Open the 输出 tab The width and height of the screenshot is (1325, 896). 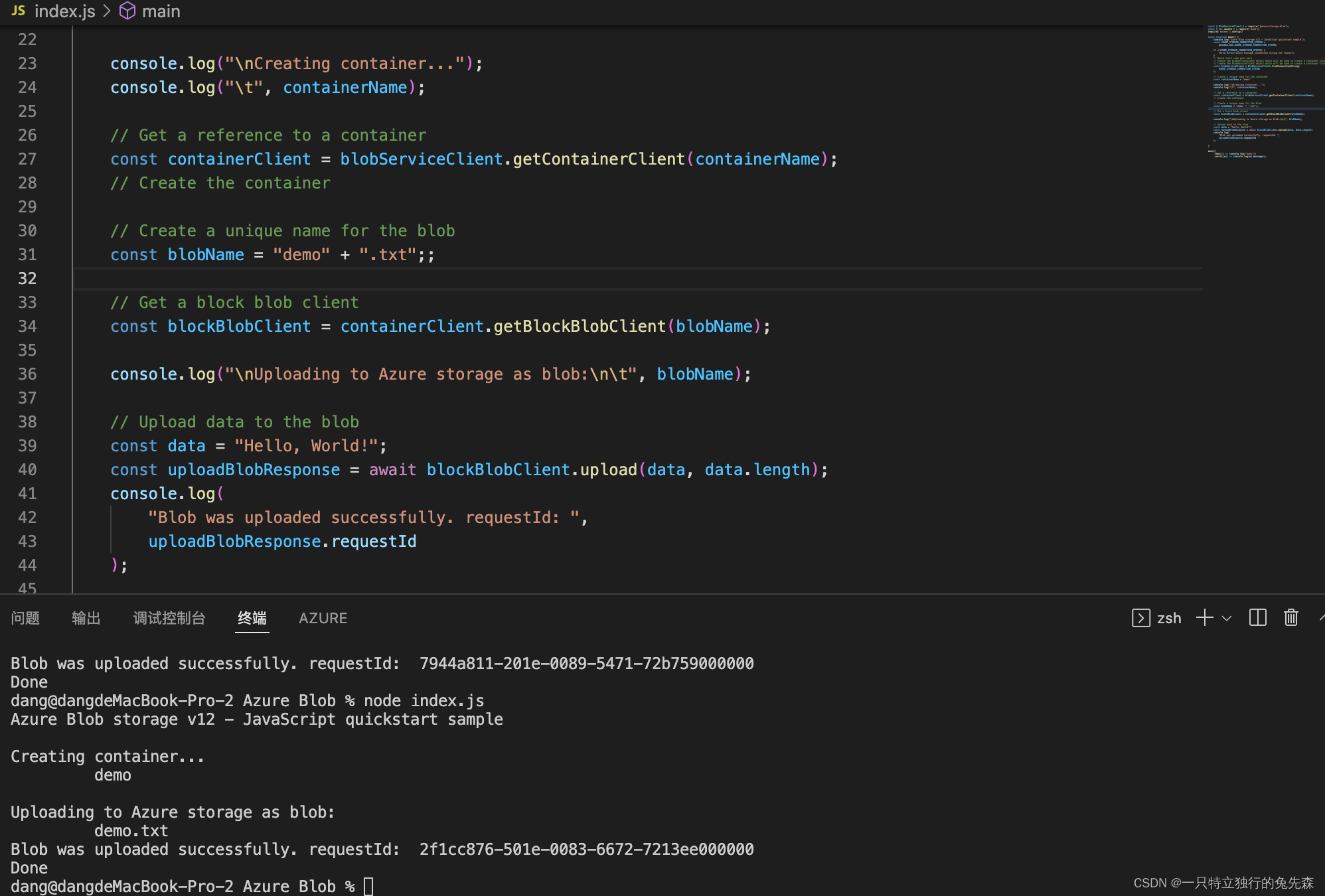(86, 618)
